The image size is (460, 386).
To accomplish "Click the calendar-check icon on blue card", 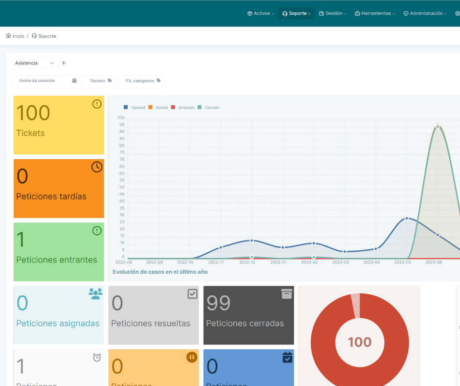I will tap(287, 358).
